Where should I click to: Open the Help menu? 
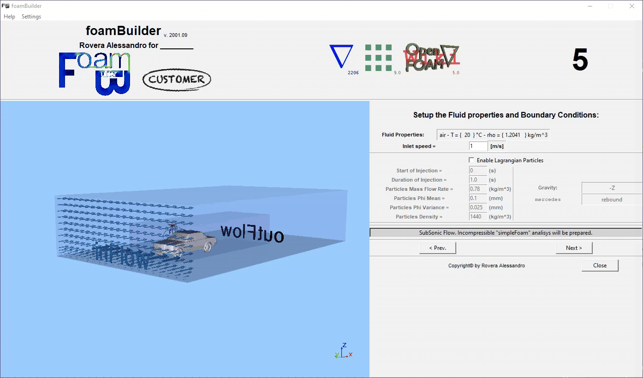tap(9, 17)
